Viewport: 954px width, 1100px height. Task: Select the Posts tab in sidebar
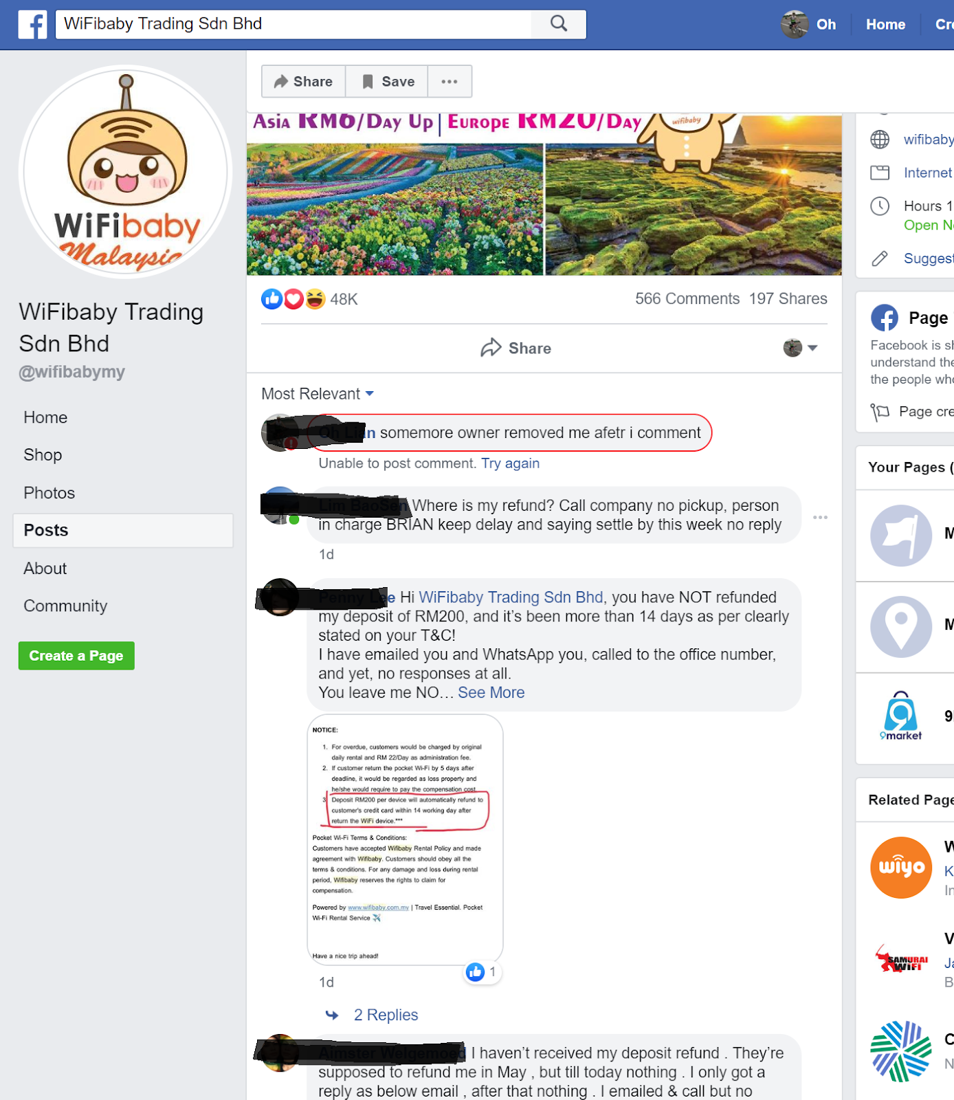pos(123,531)
